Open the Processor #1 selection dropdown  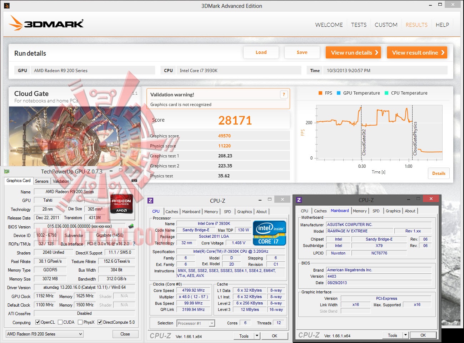click(x=196, y=323)
